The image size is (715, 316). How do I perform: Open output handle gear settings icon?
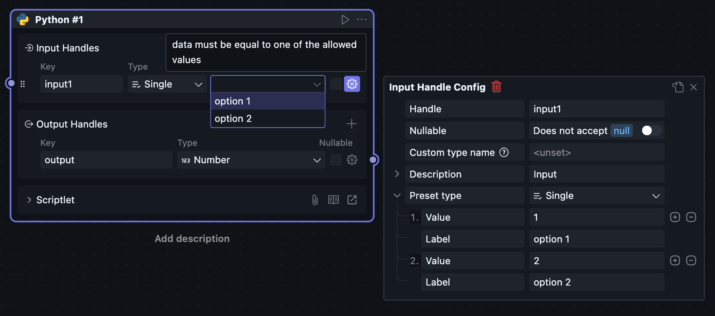click(352, 160)
